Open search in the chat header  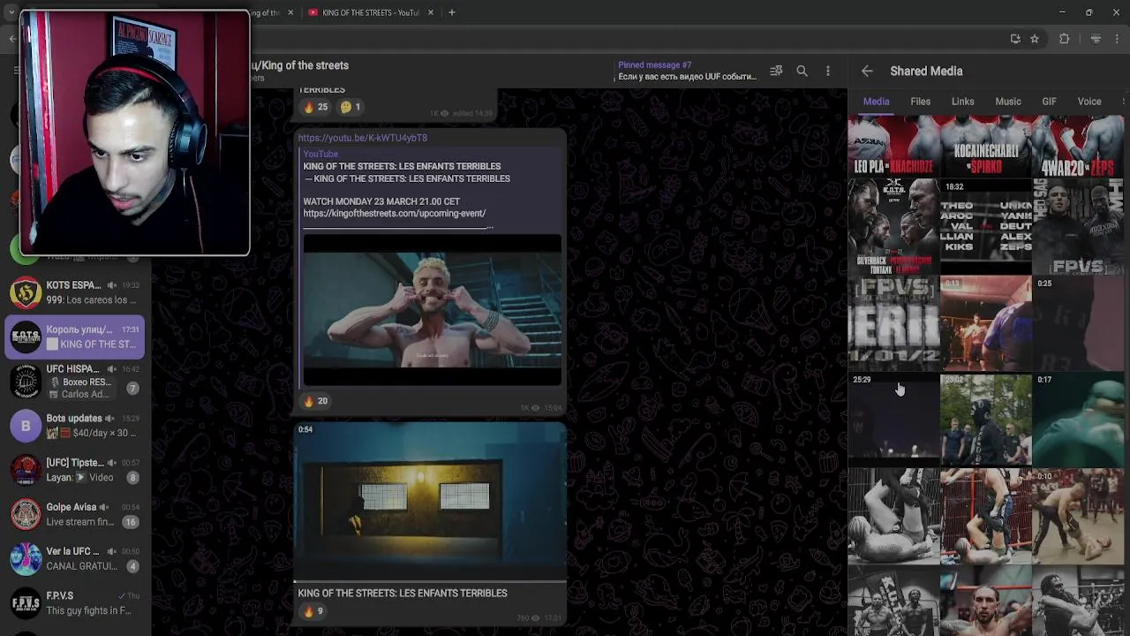pyautogui.click(x=802, y=71)
